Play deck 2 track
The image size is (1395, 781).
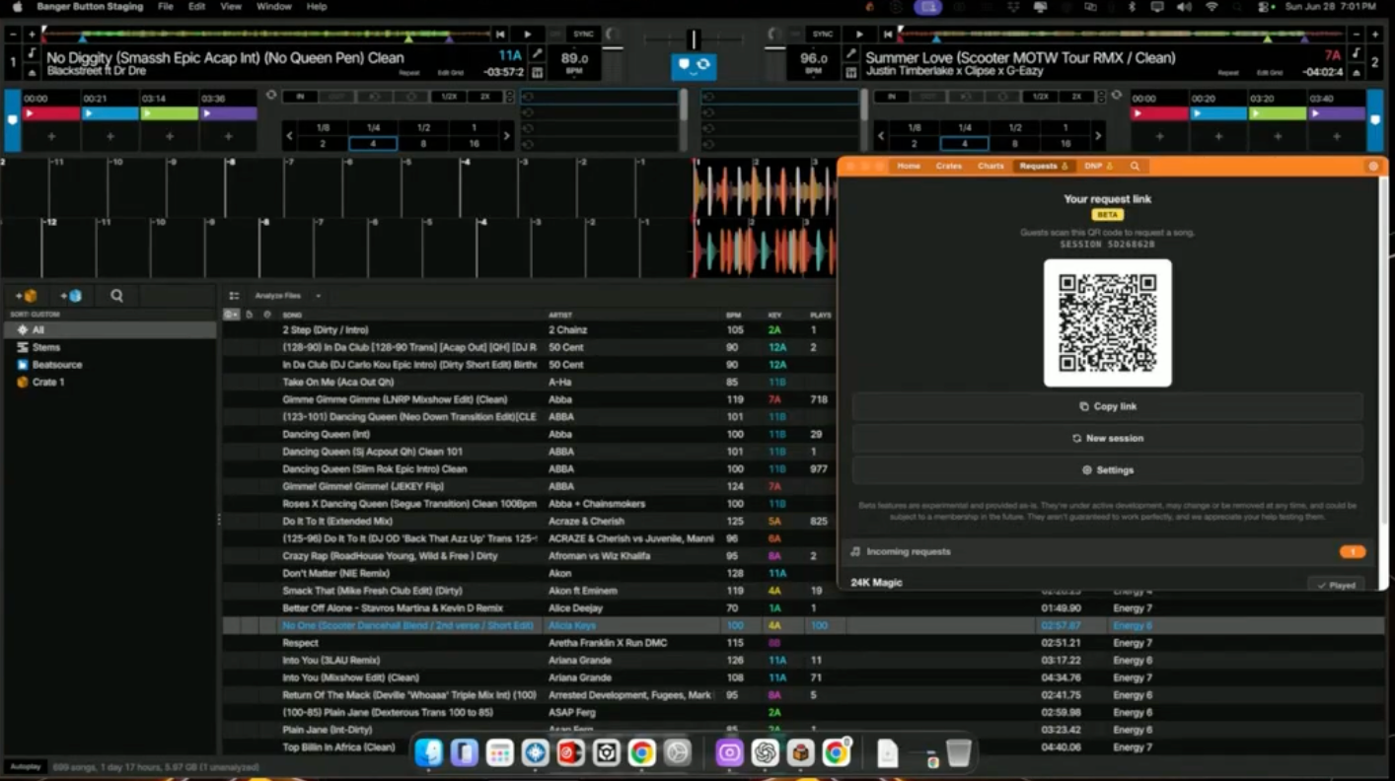pos(859,35)
